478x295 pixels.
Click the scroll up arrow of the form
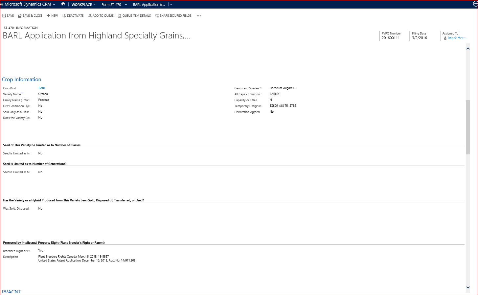(468, 49)
